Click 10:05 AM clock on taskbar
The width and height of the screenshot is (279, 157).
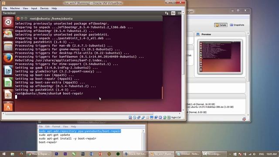(x=272, y=154)
